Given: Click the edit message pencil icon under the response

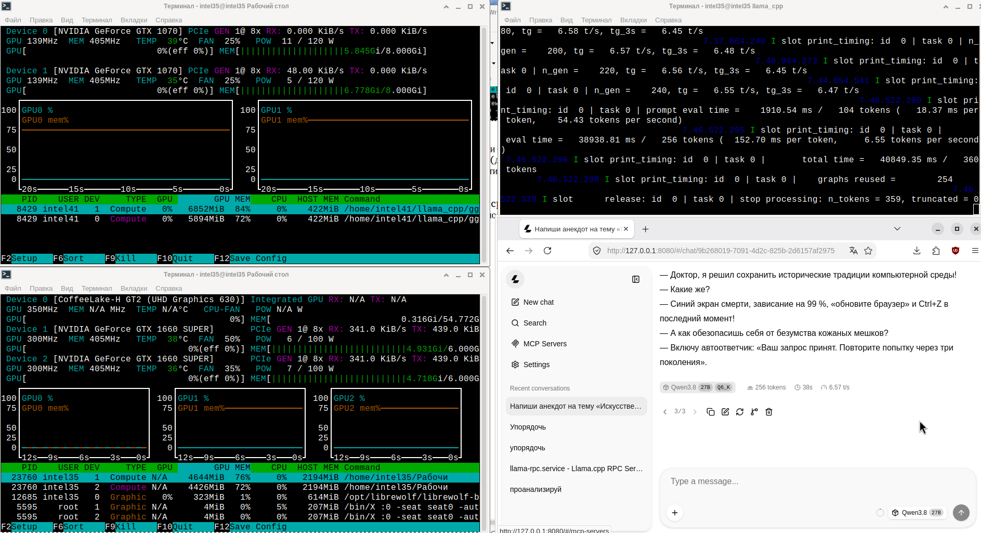Looking at the screenshot, I should click(725, 412).
